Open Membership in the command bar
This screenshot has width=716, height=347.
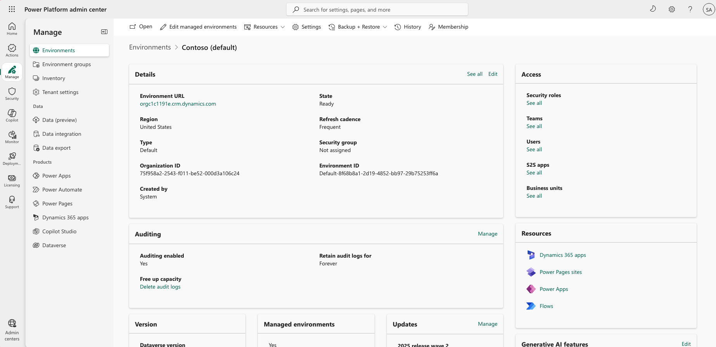449,27
